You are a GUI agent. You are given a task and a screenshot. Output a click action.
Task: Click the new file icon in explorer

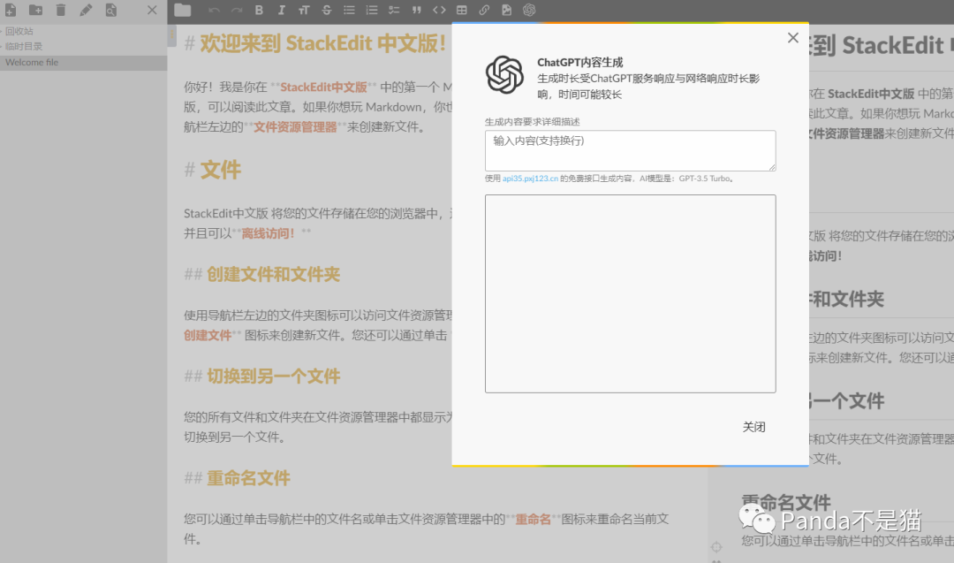[11, 10]
